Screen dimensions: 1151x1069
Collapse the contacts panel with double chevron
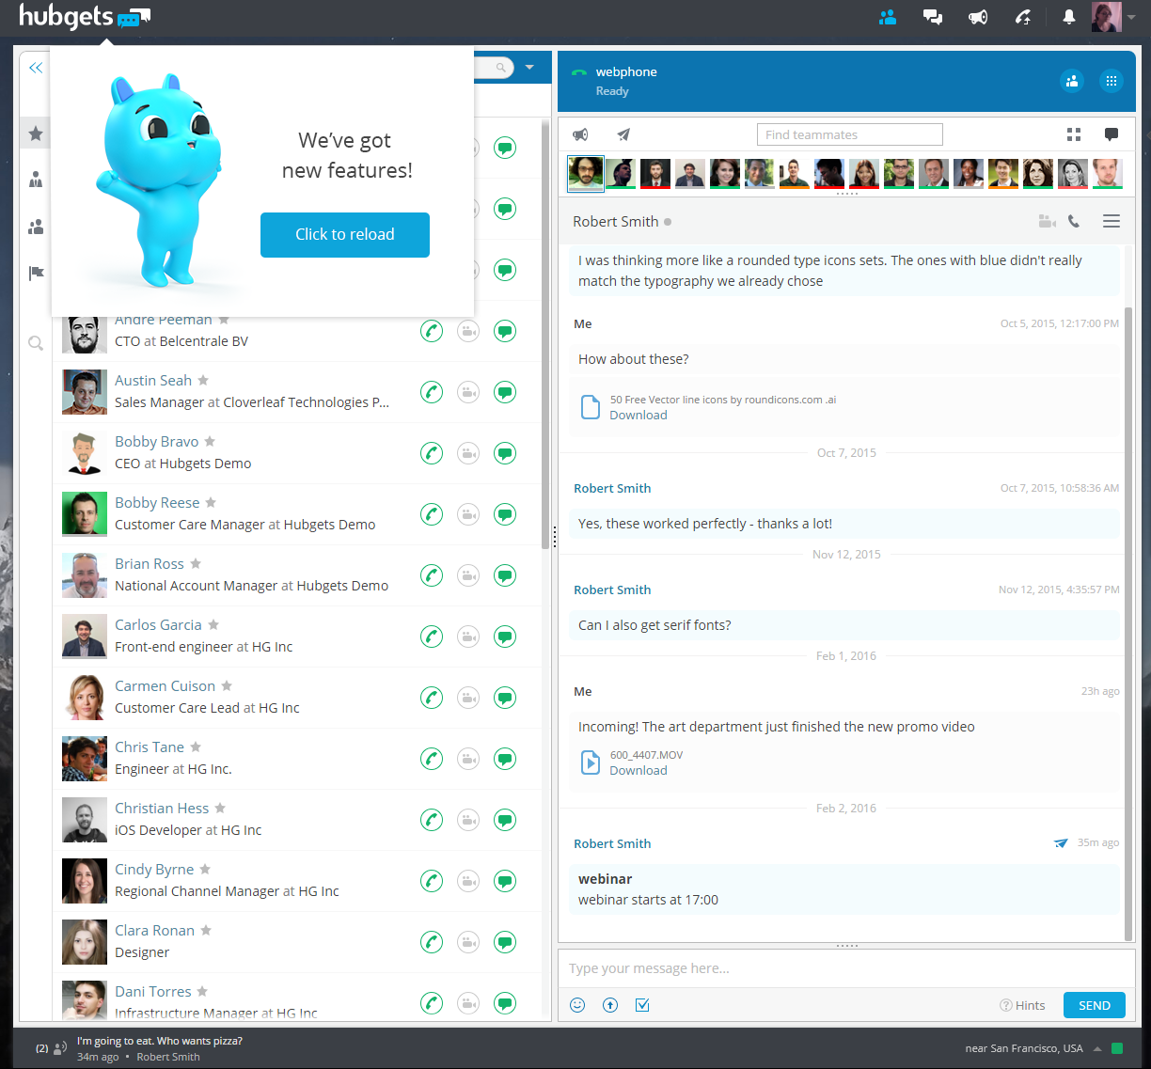[x=36, y=68]
